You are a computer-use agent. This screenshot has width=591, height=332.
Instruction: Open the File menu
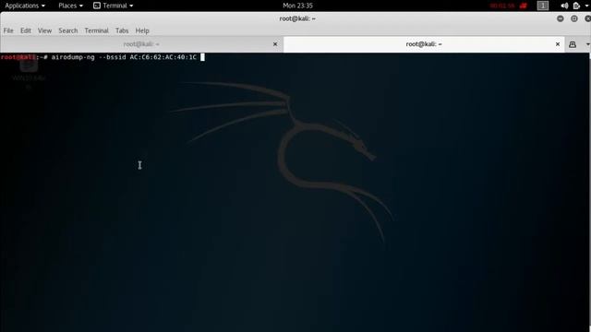click(x=8, y=30)
